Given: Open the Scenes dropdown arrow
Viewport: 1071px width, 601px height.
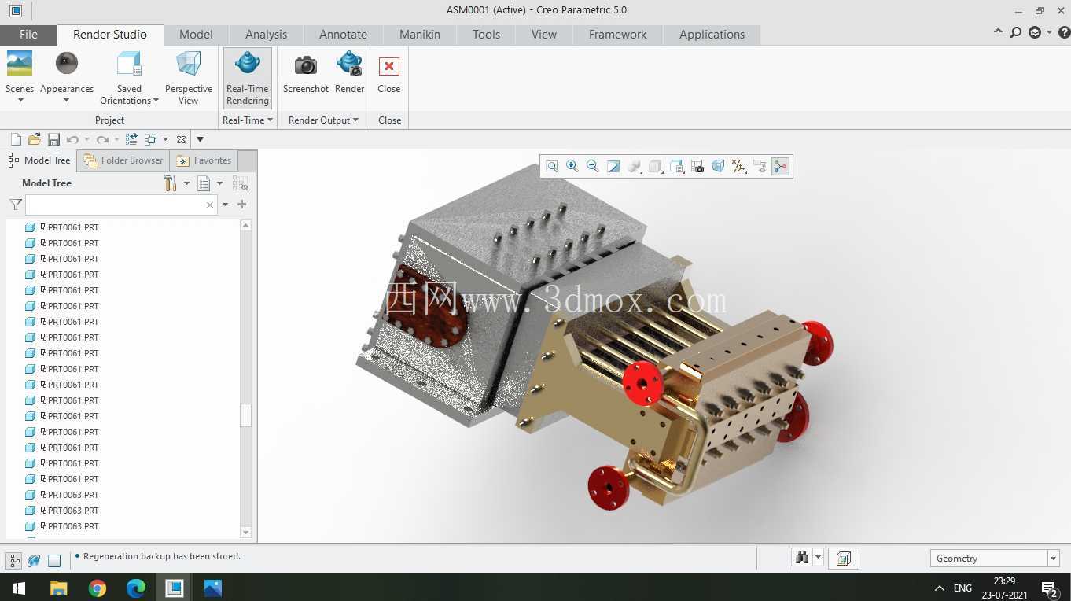Looking at the screenshot, I should click(20, 101).
